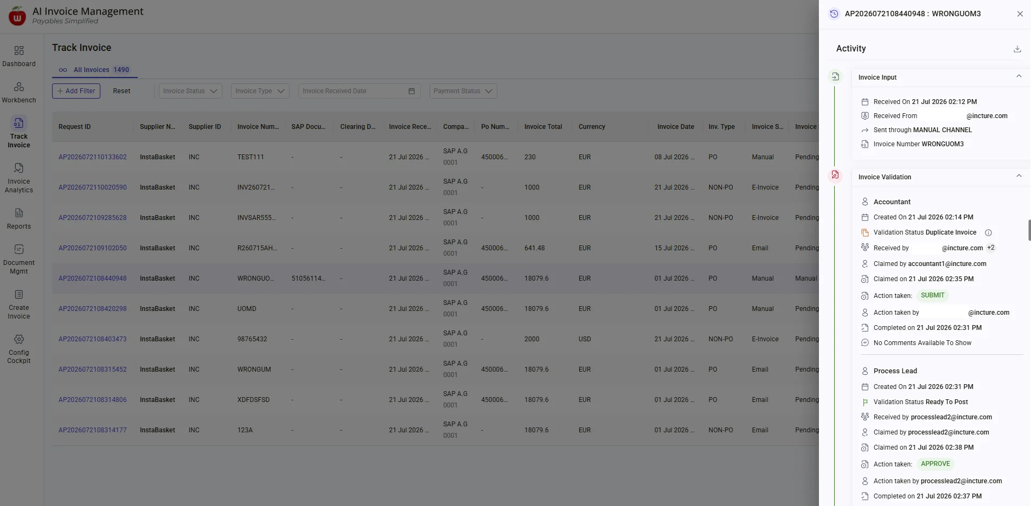Show the +2 additional recipients badge
Screen dimensions: 1031x506
pos(991,248)
